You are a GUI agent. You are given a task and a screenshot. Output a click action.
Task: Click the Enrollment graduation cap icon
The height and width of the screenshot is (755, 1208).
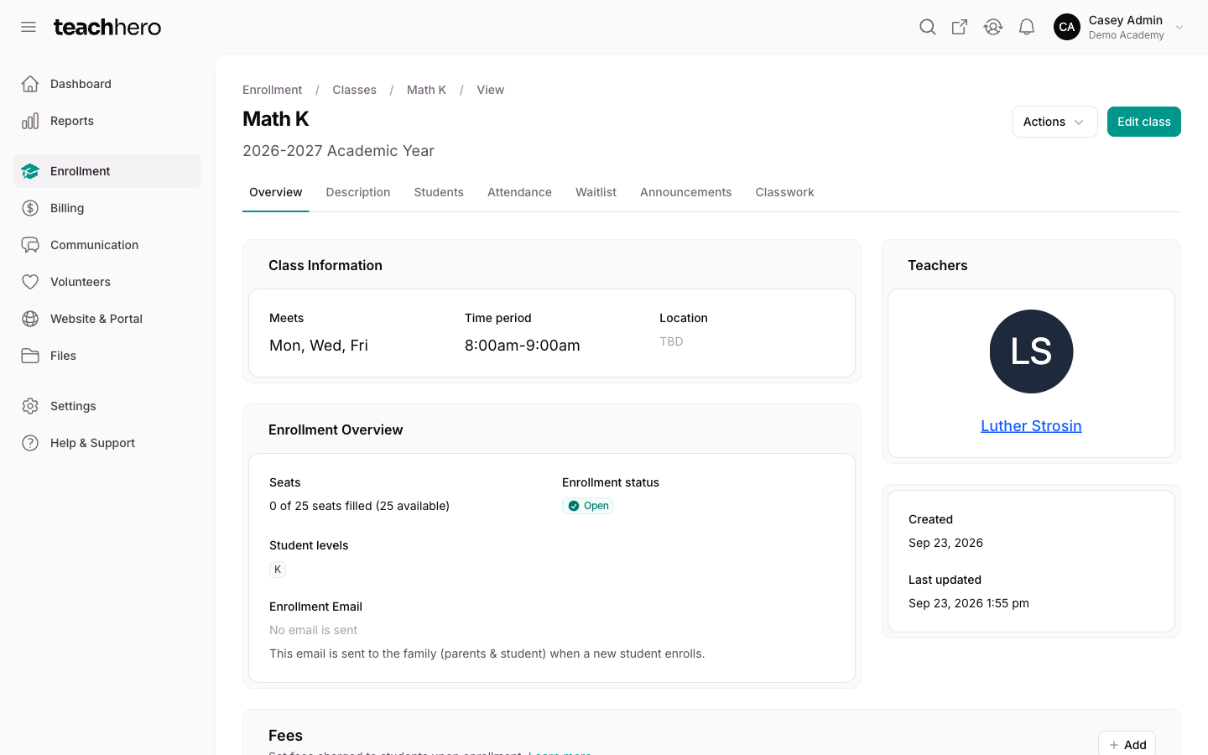[30, 171]
